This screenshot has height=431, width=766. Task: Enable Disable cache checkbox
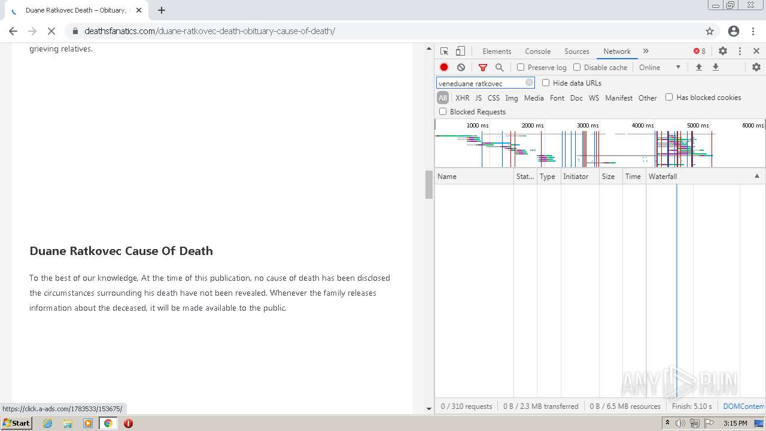pyautogui.click(x=577, y=67)
